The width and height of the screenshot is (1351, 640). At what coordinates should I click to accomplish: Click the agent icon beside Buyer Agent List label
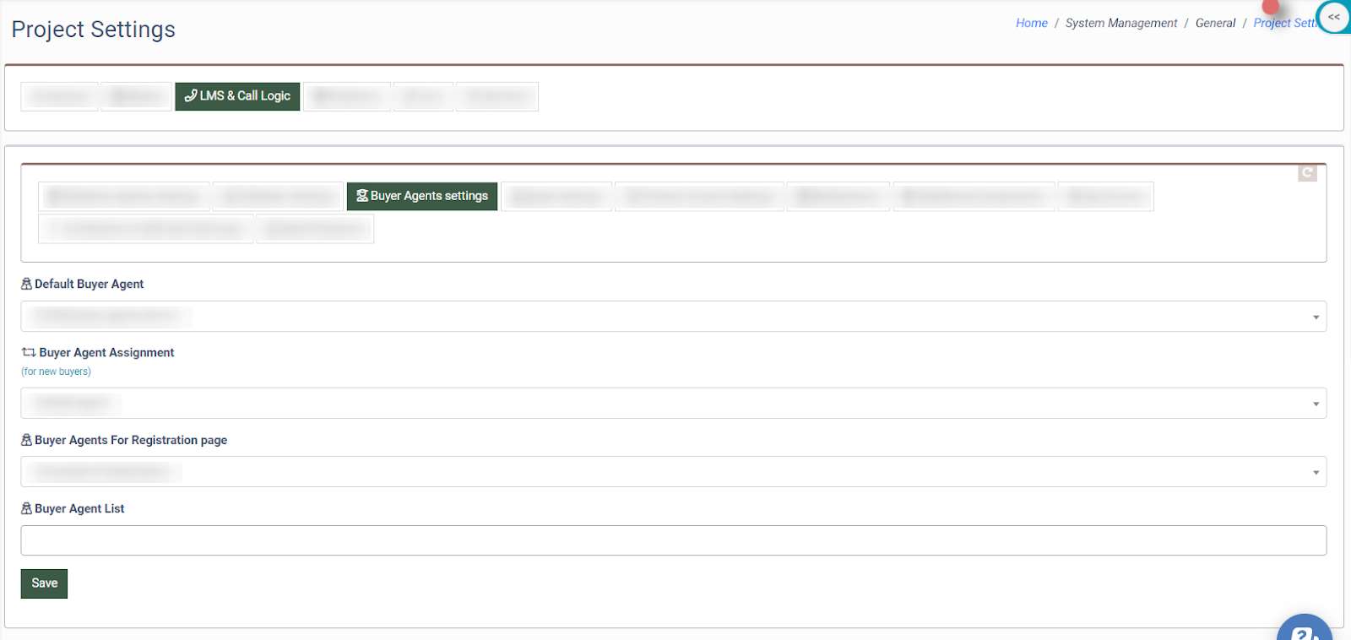(26, 509)
